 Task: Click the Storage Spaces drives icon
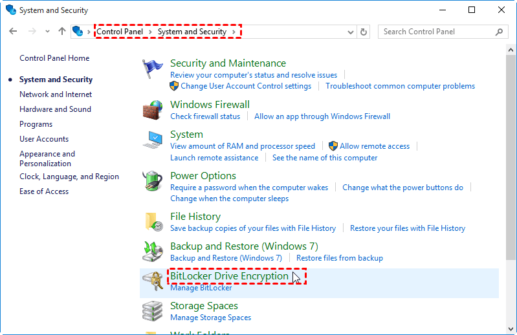[153, 311]
